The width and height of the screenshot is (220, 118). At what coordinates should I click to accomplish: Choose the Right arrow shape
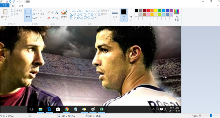click(x=85, y=14)
